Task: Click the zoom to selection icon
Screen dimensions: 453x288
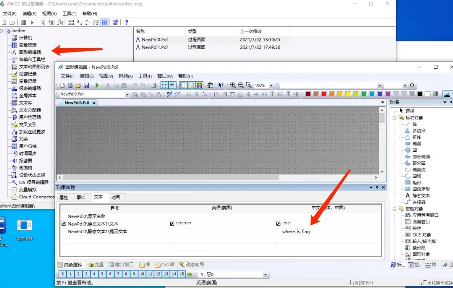Action: coord(248,85)
